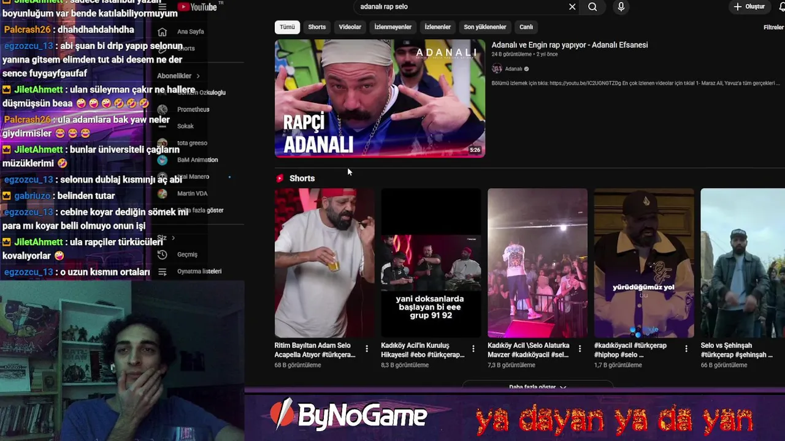The image size is (785, 441).
Task: Expand the Abonelikler section chevron
Action: click(x=198, y=76)
